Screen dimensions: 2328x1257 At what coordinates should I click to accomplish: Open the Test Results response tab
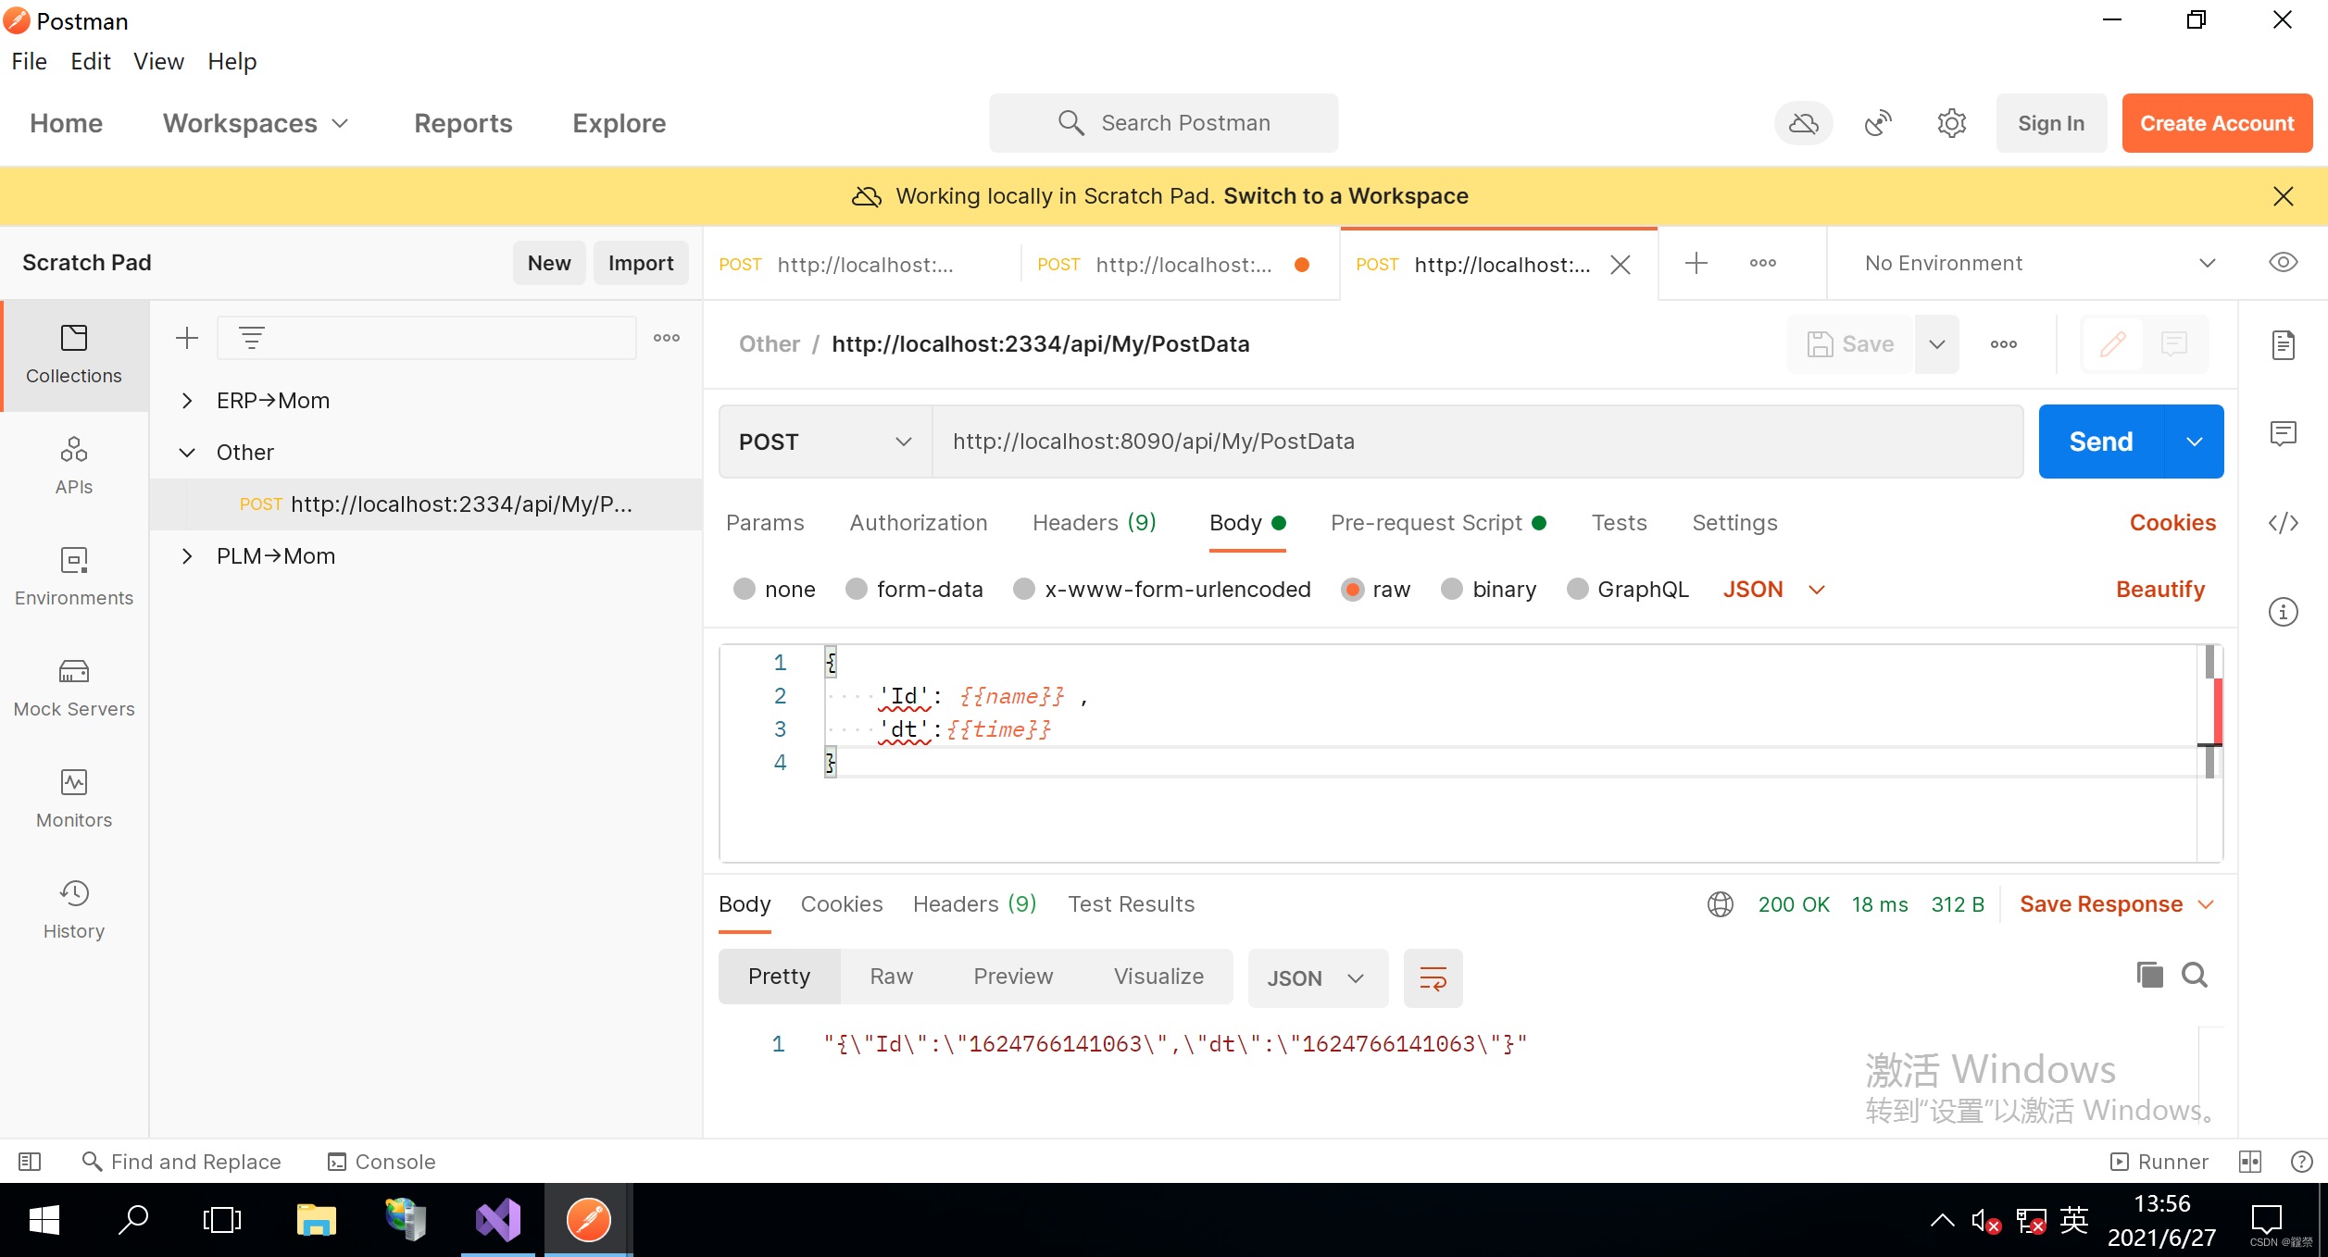tap(1131, 904)
